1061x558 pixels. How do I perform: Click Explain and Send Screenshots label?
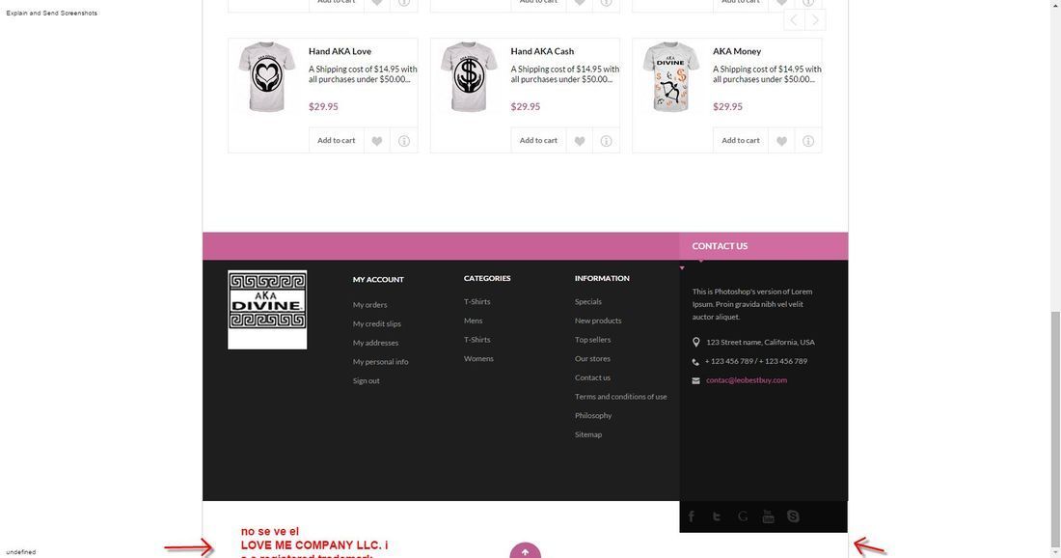(x=51, y=13)
